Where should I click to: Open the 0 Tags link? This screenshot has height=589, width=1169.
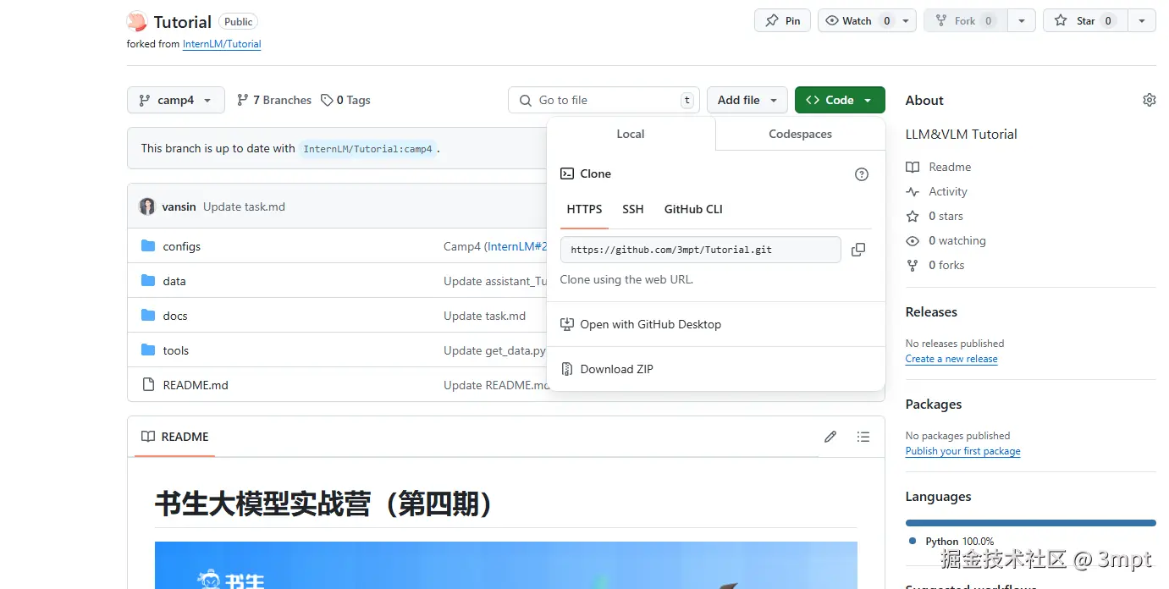click(345, 100)
